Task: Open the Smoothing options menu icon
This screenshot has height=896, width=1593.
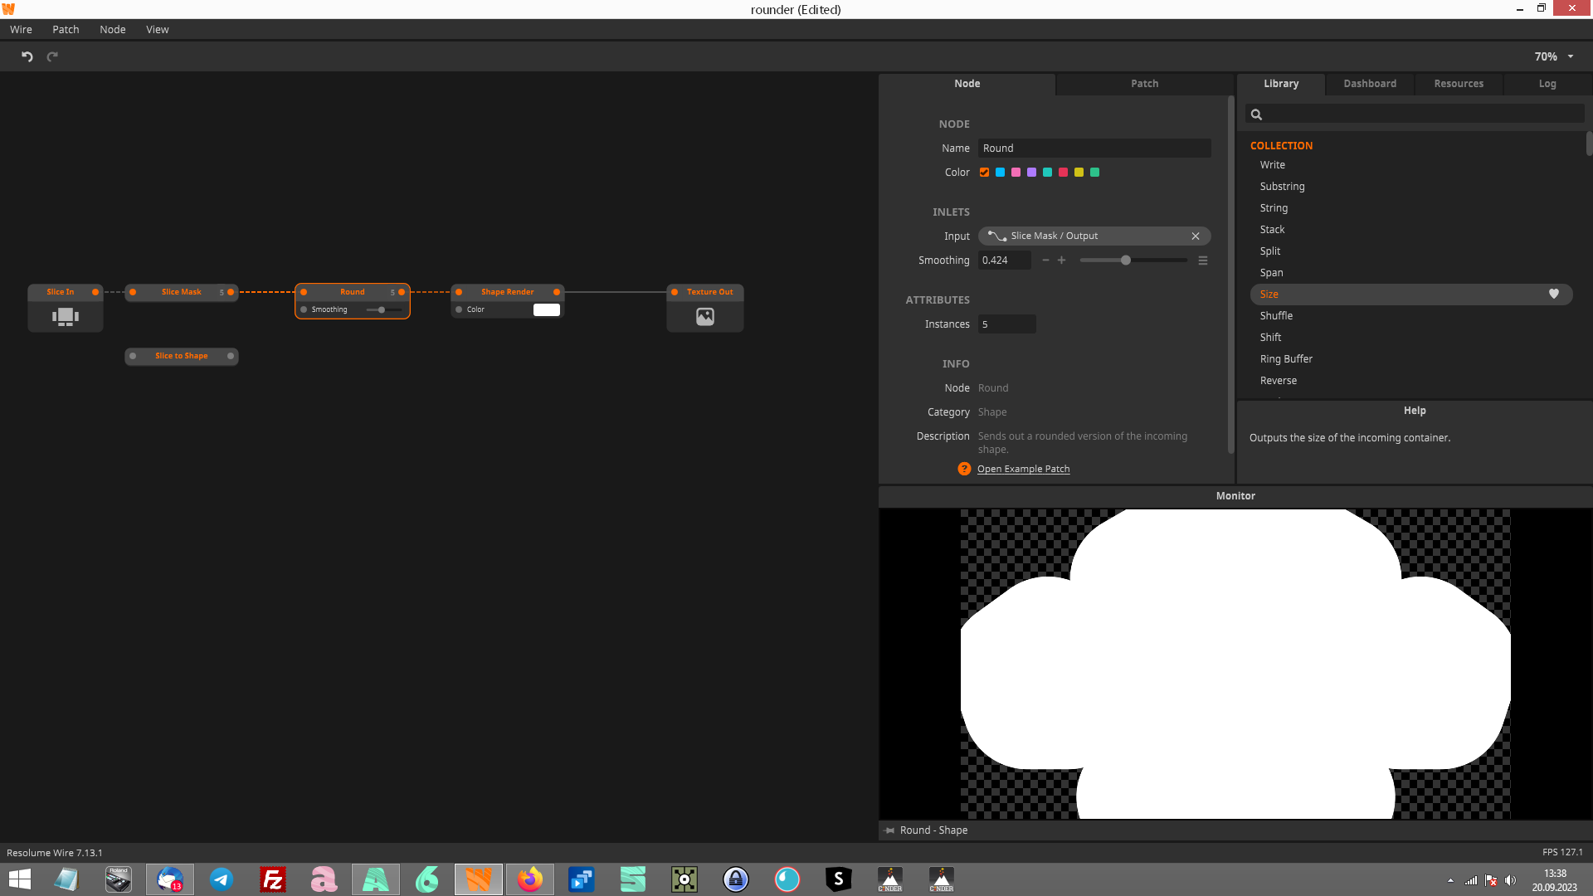Action: click(1202, 261)
